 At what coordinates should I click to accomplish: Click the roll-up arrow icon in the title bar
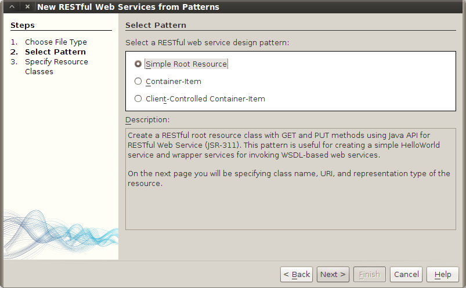[11, 7]
